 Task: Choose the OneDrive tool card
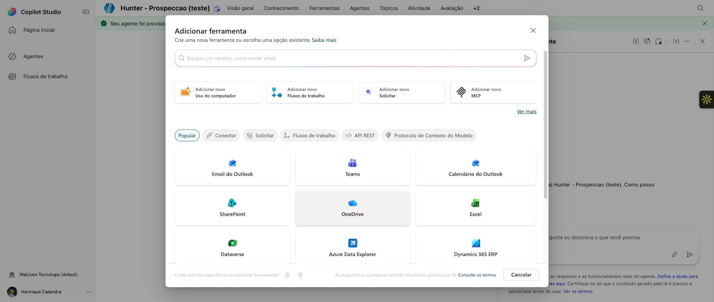pyautogui.click(x=352, y=208)
